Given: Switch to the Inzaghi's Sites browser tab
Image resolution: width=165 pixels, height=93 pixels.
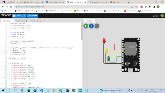Looking at the screenshot, I should point(12,2).
